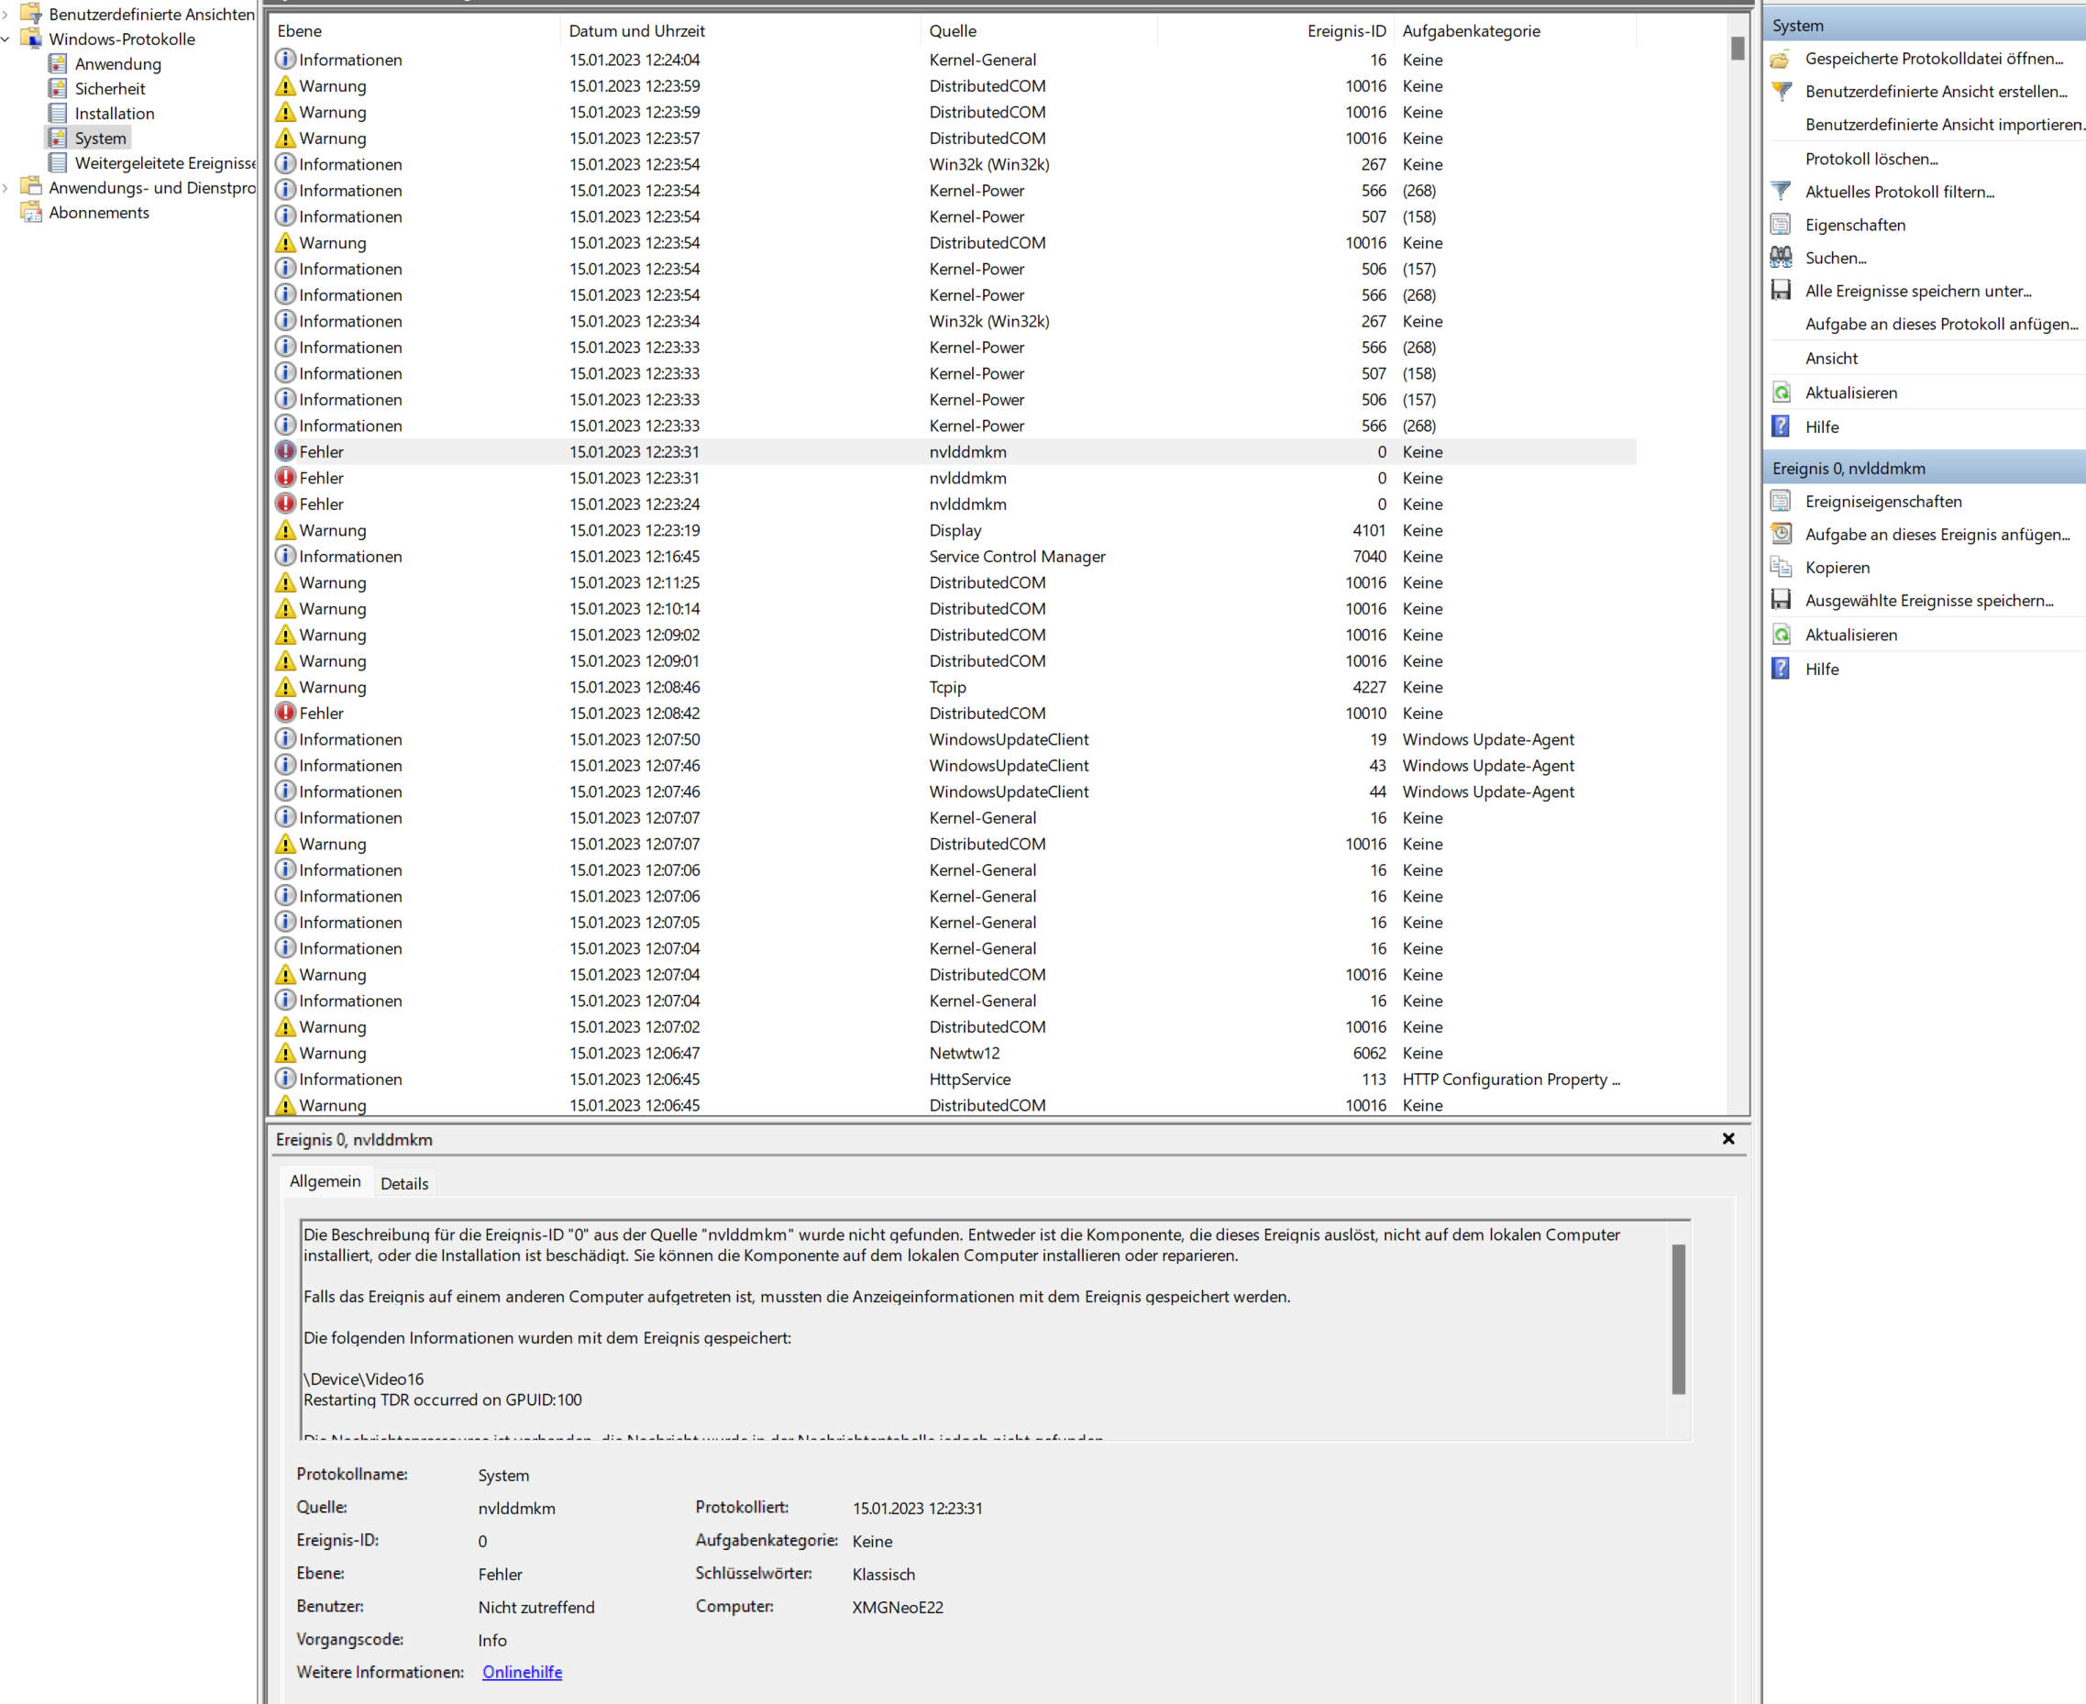This screenshot has width=2086, height=1704.
Task: Click the floppy icon for Alle Ereignisse speichern unter
Action: [1781, 291]
